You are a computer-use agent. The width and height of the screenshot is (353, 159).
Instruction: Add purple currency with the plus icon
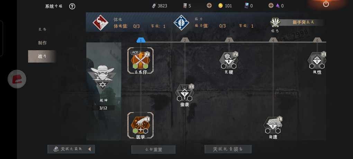pyautogui.click(x=271, y=6)
